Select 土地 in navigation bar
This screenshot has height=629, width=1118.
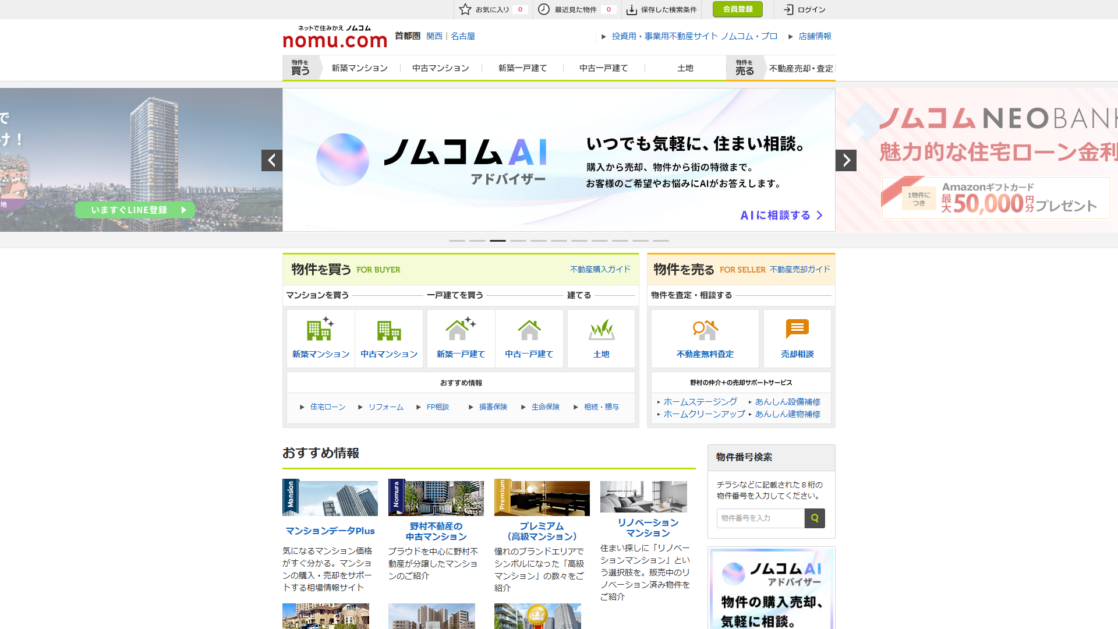(x=685, y=68)
